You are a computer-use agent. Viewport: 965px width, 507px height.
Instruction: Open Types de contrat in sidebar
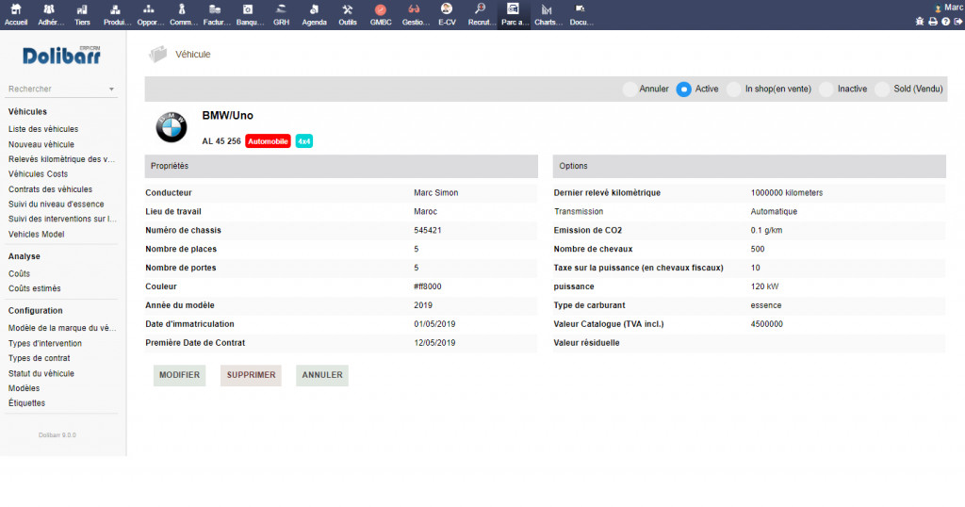(40, 358)
